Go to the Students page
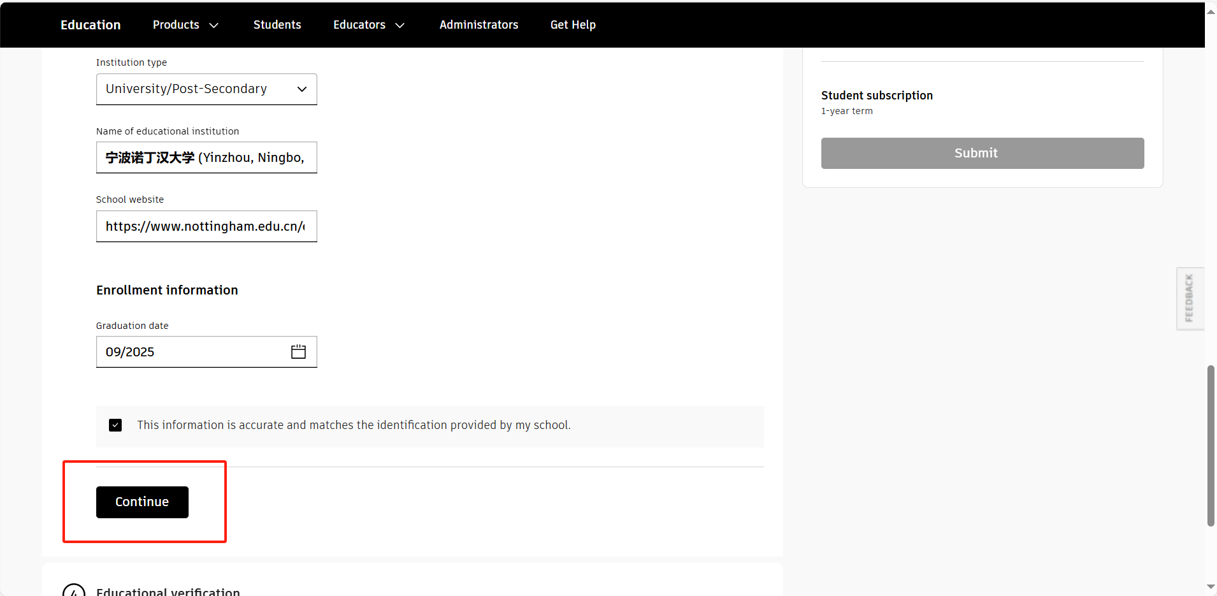Viewport: 1217px width, 596px height. pyautogui.click(x=277, y=25)
